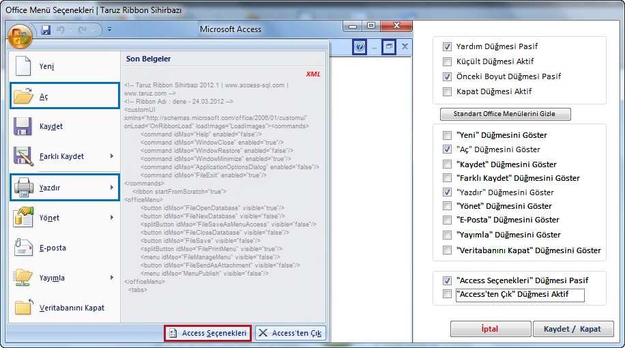This screenshot has width=625, height=348.
Task: Click the Kaydet floppy disk icon
Action: tap(23, 126)
